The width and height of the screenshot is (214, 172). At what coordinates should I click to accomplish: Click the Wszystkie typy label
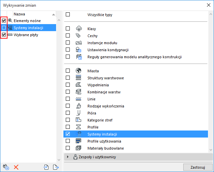click(100, 15)
